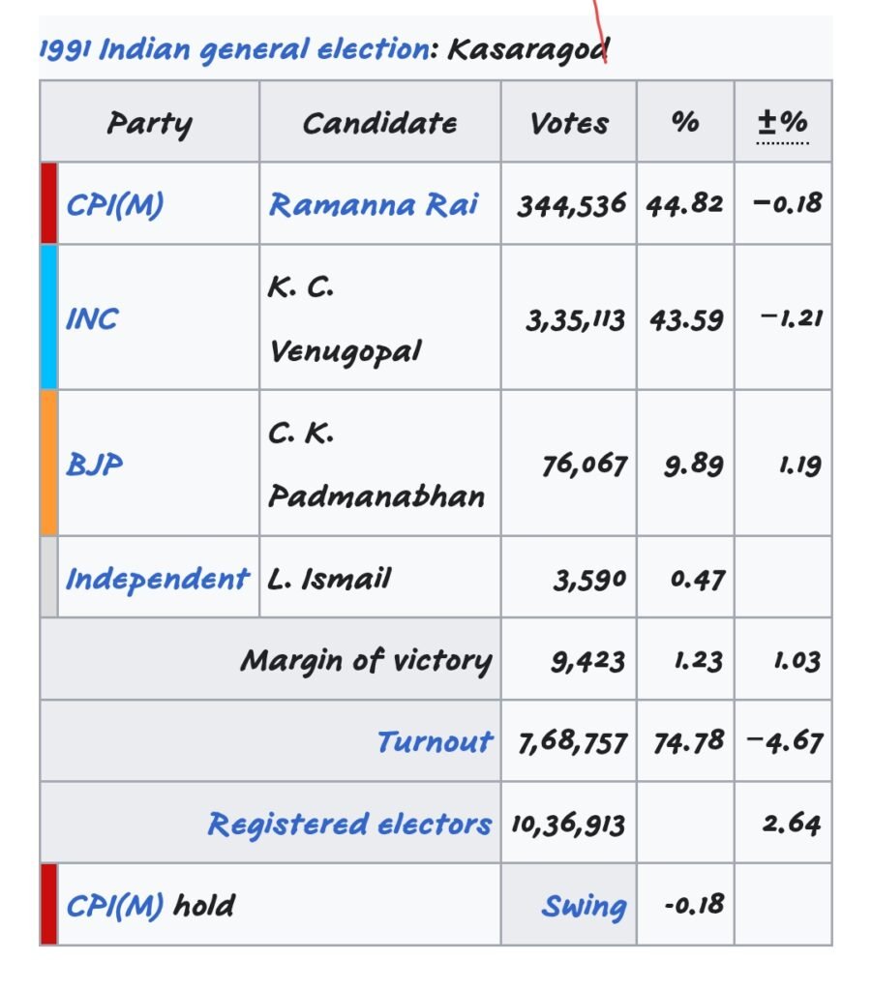Open the Swing link
Screen dimensions: 872x991
(x=584, y=906)
